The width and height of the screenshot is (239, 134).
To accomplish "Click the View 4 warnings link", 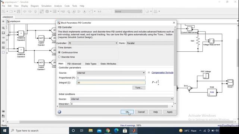I will (128, 125).
